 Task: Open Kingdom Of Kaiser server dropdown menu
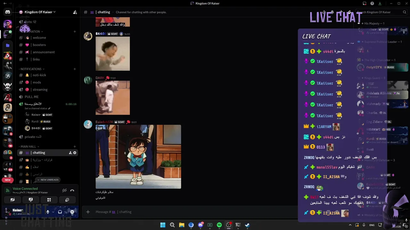pos(40,12)
